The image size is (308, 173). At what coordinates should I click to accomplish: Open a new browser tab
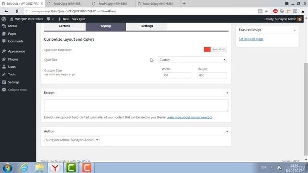coord(184,3)
